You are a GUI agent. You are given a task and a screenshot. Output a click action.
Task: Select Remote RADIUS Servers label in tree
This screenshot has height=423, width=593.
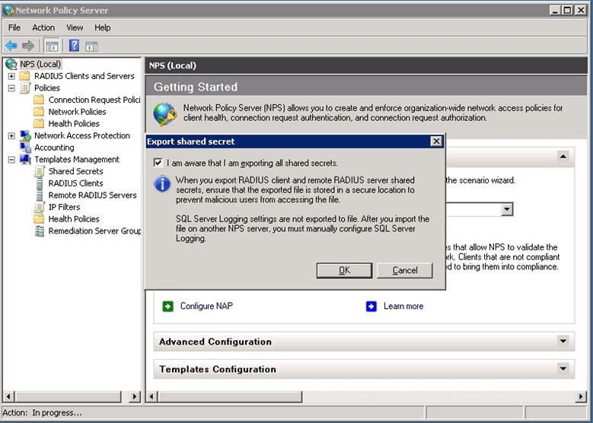93,195
